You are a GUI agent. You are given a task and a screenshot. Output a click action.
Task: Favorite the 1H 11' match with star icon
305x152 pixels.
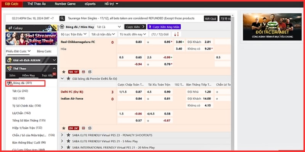[63, 71]
